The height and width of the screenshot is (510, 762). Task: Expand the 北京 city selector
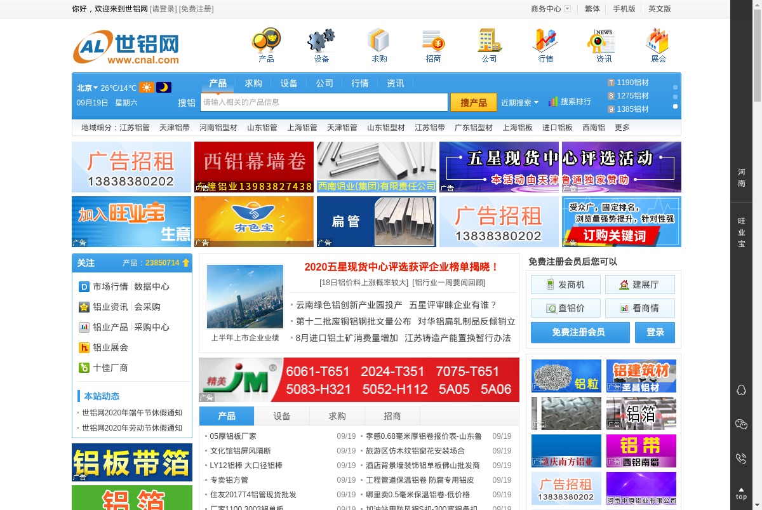click(x=88, y=88)
